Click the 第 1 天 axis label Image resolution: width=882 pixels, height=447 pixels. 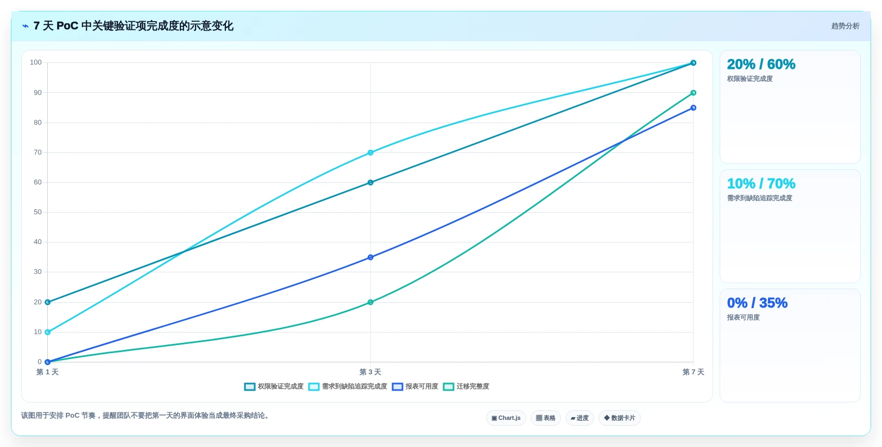pos(47,372)
